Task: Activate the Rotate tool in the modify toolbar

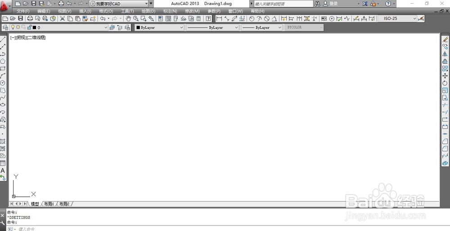Action: [445, 83]
